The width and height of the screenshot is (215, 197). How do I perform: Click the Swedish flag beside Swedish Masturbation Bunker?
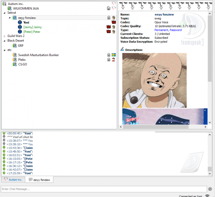pyautogui.click(x=114, y=55)
